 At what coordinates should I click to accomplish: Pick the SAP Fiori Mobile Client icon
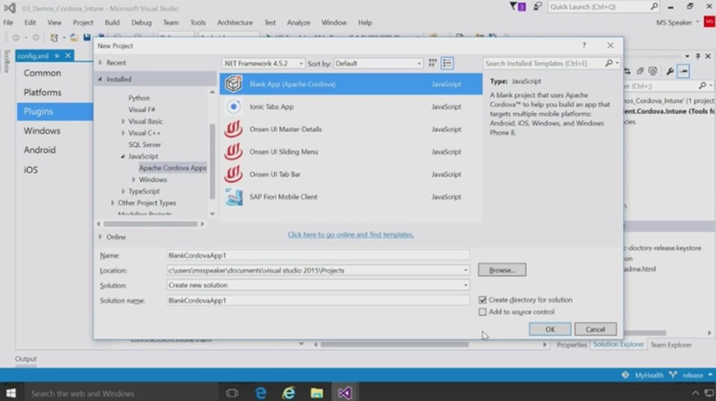233,197
